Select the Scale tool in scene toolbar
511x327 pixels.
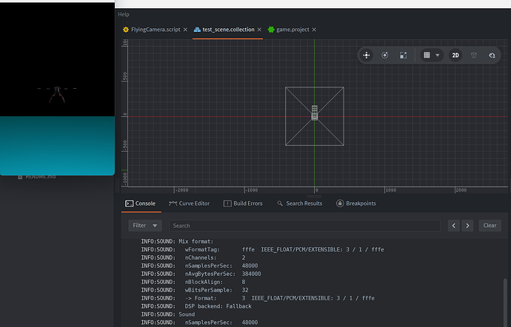404,55
